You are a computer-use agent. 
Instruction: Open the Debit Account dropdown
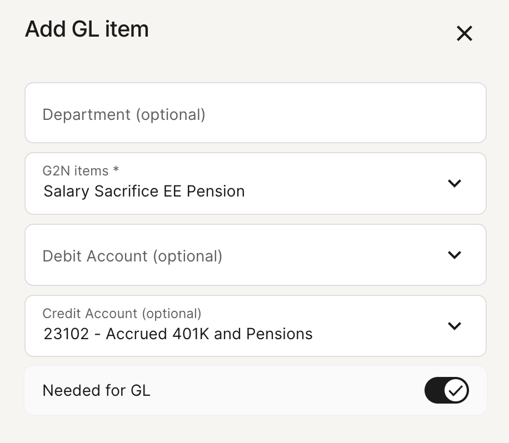pyautogui.click(x=256, y=255)
